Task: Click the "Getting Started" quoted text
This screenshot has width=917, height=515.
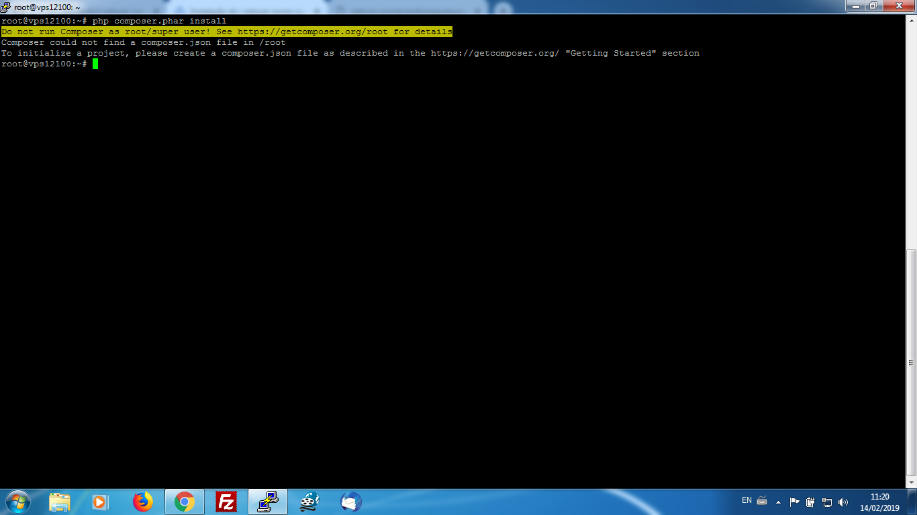Action: pyautogui.click(x=611, y=53)
